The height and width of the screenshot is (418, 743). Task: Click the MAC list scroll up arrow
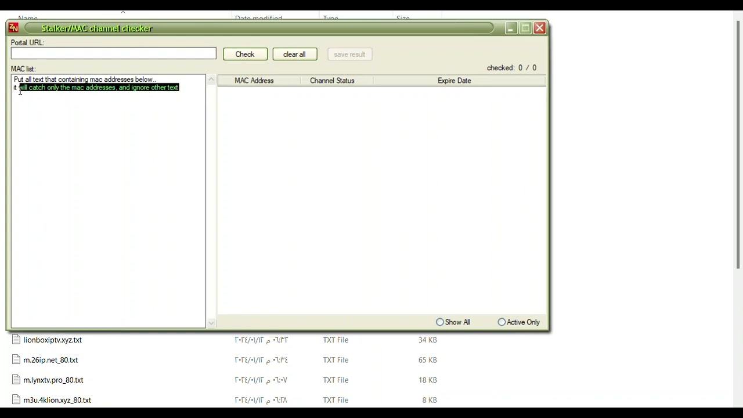click(x=211, y=80)
